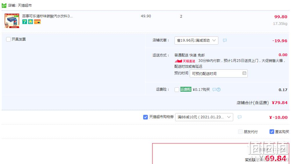Screen dimensions: 291x164
Task: Enable the 运费险 shipping insurance checkbox
Action: coord(177,90)
